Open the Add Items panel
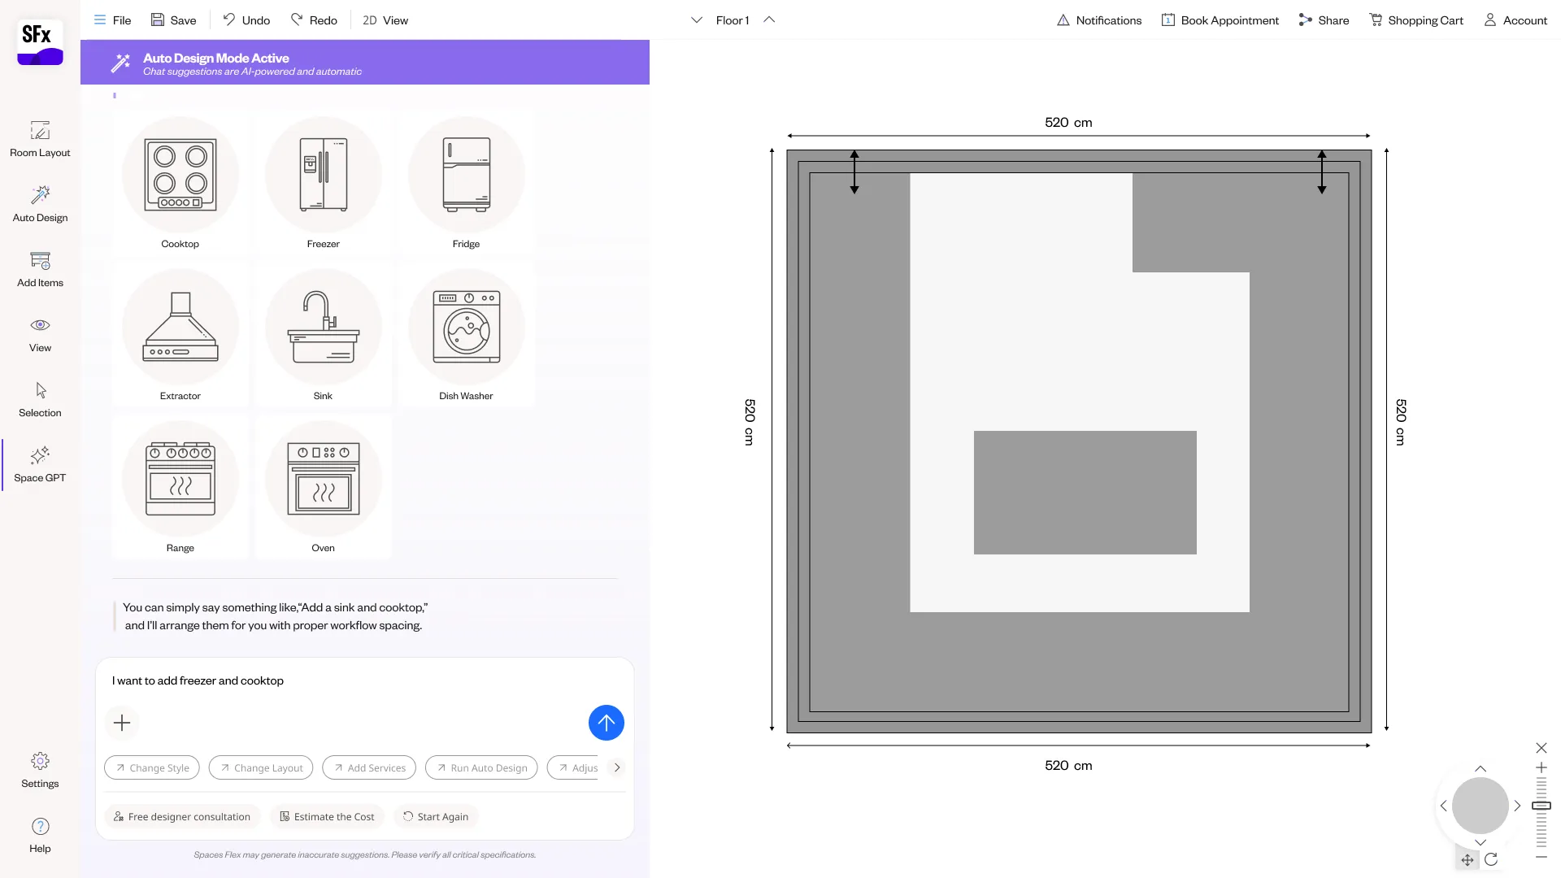 coord(40,269)
